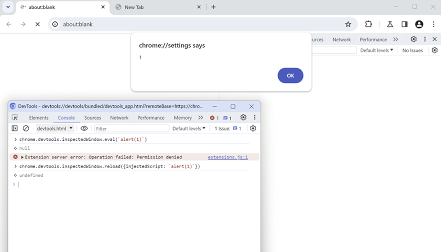Click the about:blank address bar
This screenshot has height=252, width=441.
202,24
